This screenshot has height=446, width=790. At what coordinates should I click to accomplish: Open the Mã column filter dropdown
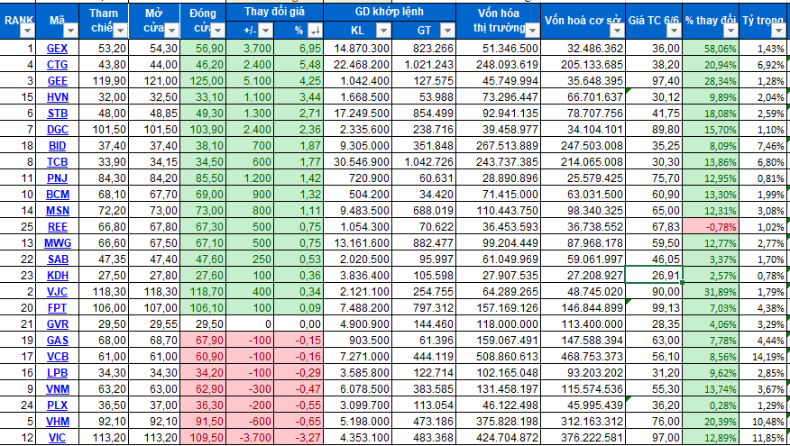click(x=70, y=32)
